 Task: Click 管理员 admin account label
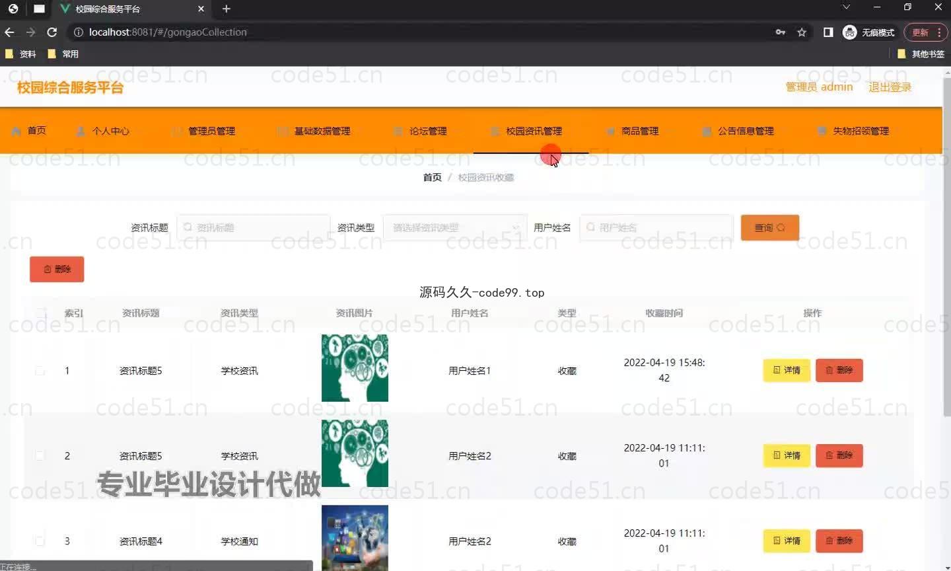(x=819, y=87)
